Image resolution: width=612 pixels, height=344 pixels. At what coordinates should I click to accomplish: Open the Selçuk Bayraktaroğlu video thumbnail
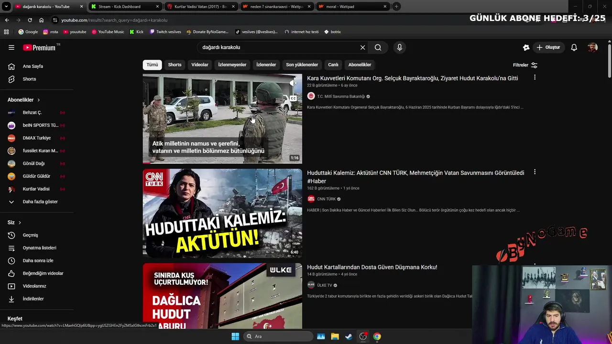click(x=222, y=118)
